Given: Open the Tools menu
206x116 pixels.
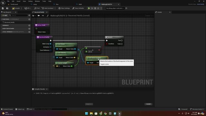Looking at the screenshot, I should (44, 1).
